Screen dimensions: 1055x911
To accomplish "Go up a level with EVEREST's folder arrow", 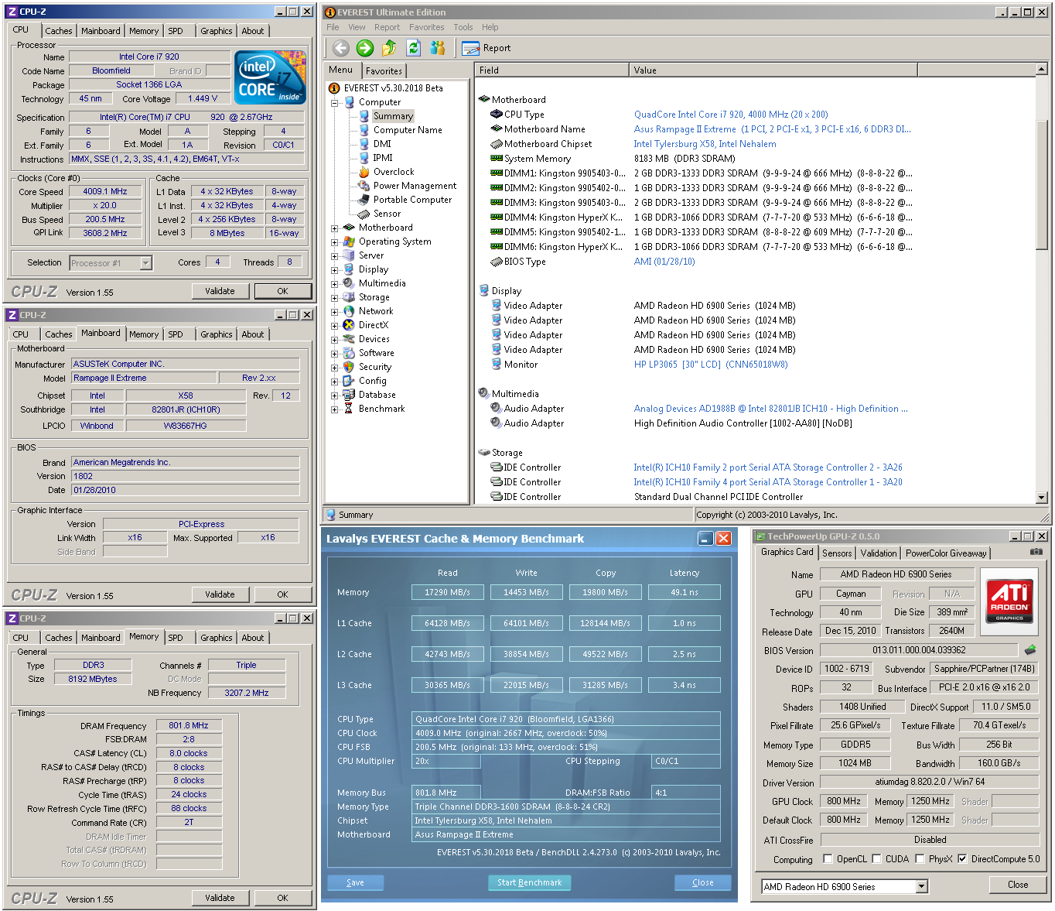I will [389, 48].
